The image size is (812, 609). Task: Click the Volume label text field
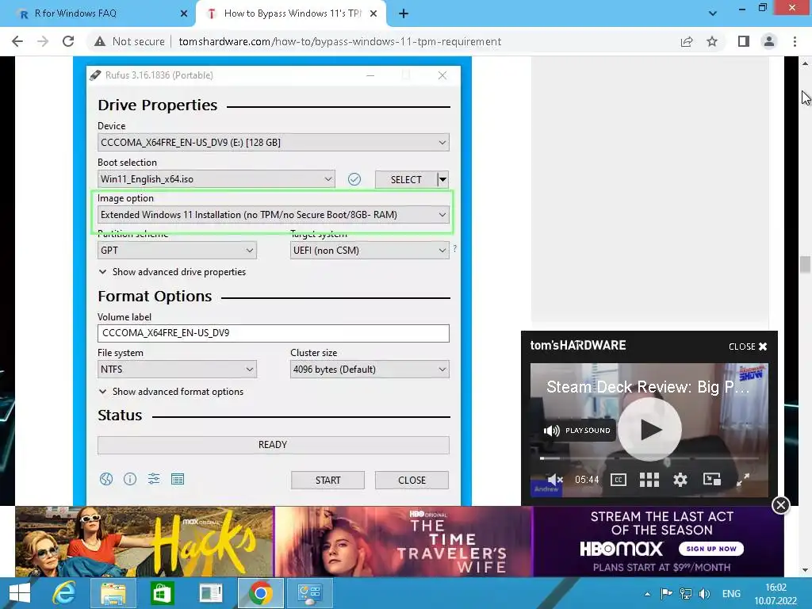(x=274, y=333)
